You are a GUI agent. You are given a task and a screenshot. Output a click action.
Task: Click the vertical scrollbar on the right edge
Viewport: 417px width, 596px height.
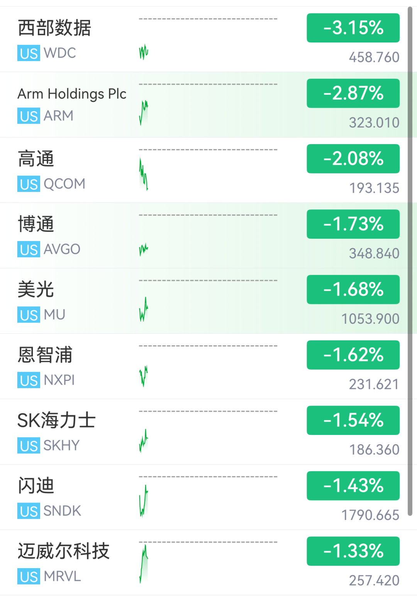pos(410,261)
